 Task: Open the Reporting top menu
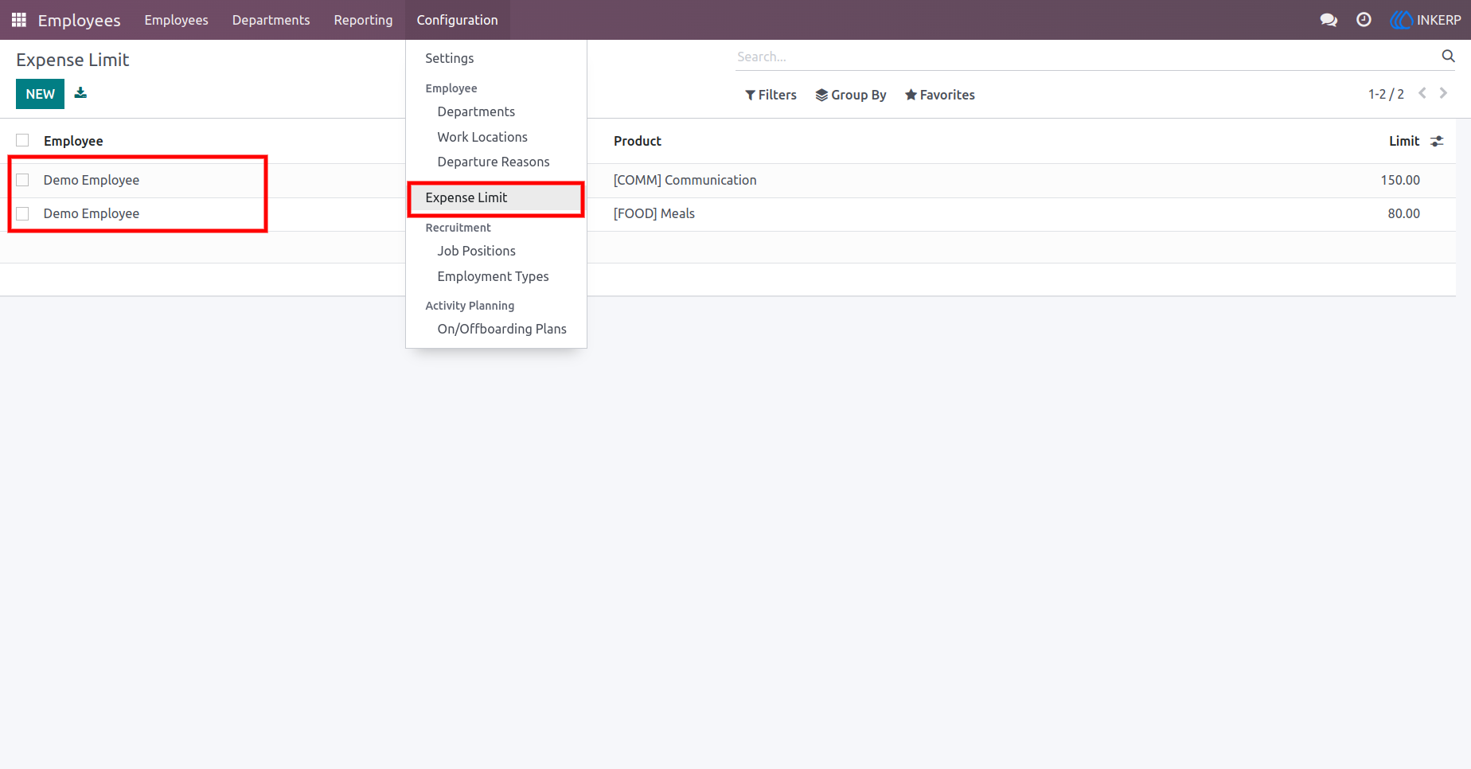click(363, 20)
